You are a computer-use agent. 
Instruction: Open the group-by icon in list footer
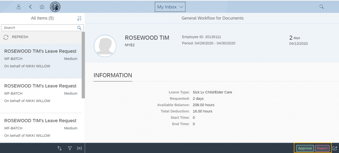coord(79,148)
